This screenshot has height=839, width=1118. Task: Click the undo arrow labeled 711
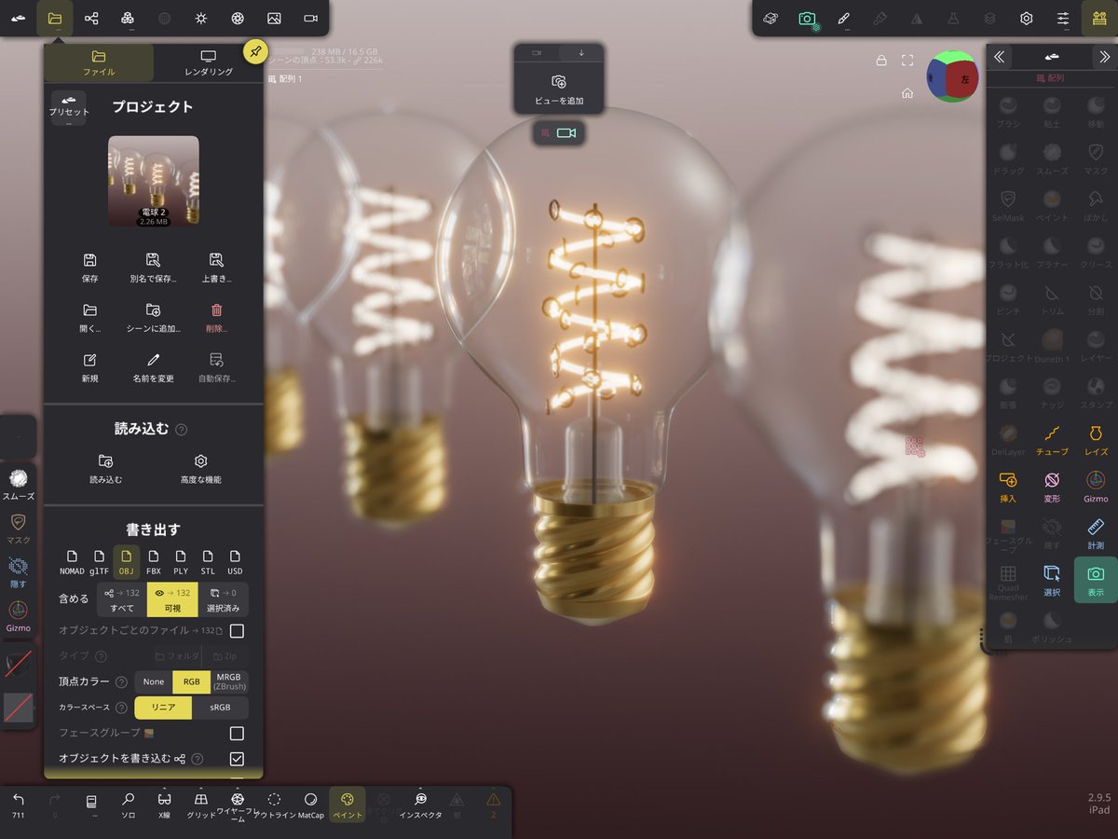point(19,805)
